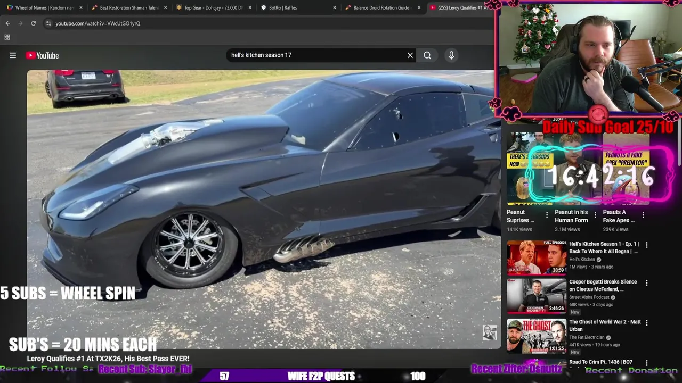Close the Top Gear Dohcjay tab

tap(250, 8)
